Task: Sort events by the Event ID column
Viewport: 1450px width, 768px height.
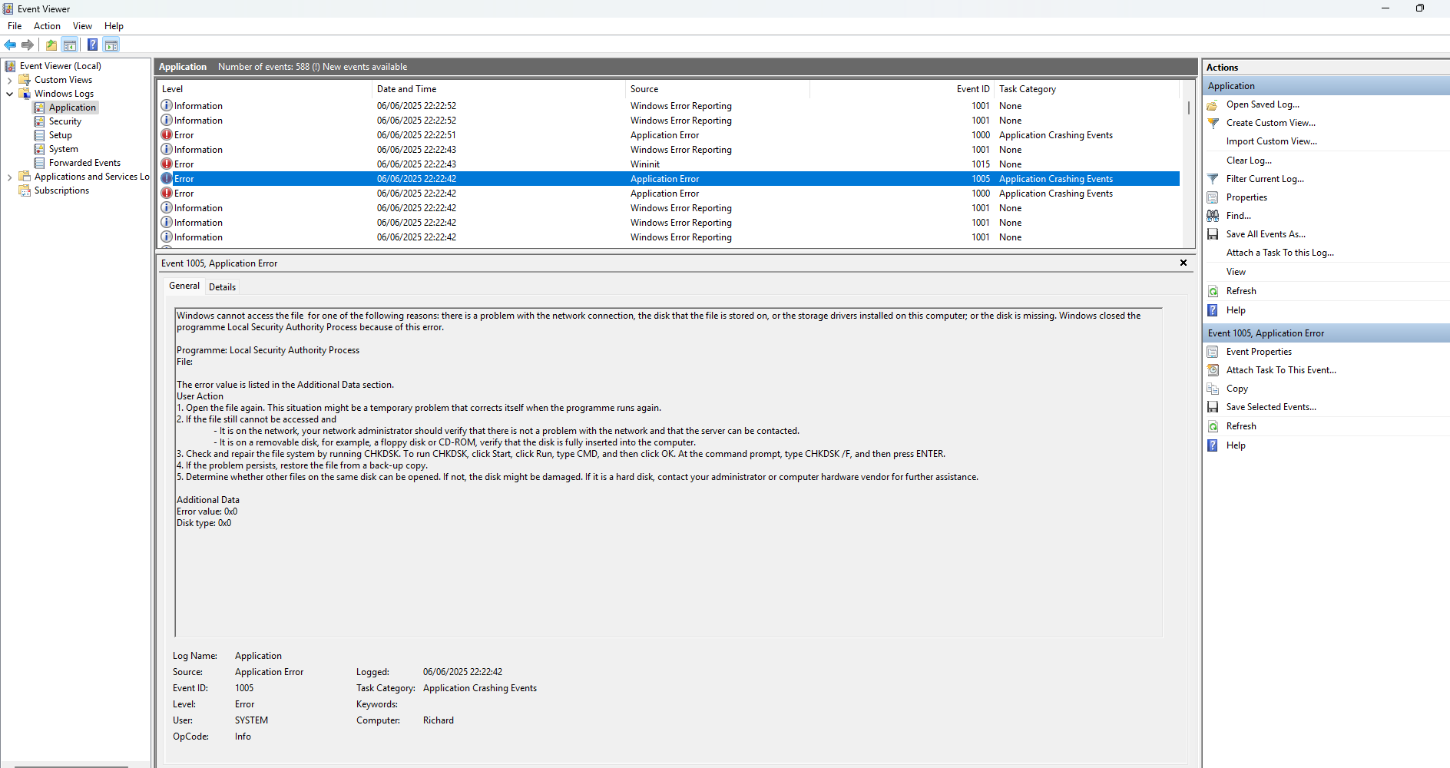Action: tap(902, 89)
